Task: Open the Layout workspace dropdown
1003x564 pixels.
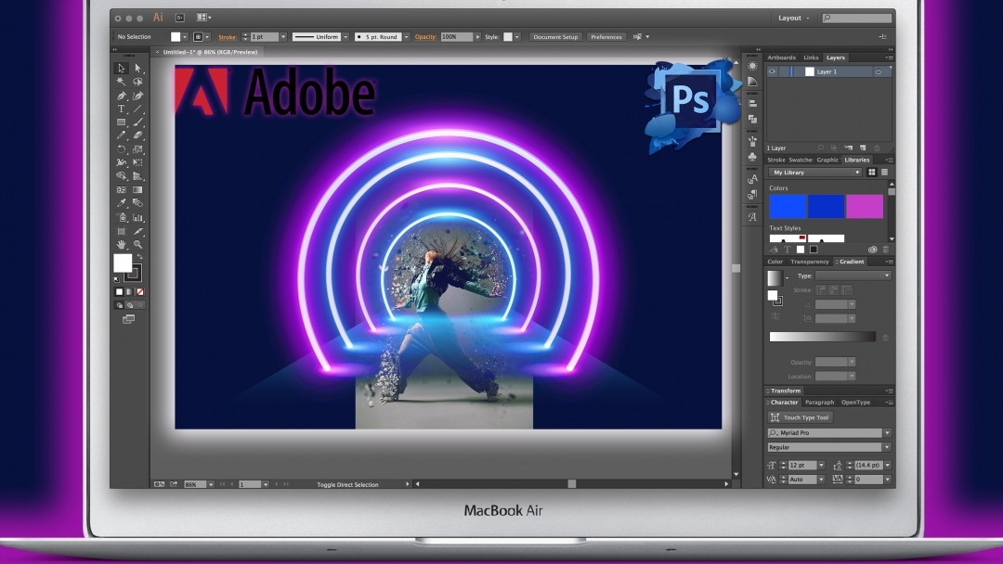Action: [793, 18]
